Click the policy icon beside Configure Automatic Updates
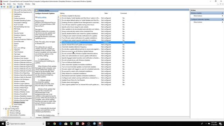The image size is (224, 126). [61, 42]
